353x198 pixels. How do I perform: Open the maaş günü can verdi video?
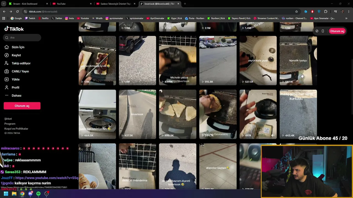pos(298,114)
